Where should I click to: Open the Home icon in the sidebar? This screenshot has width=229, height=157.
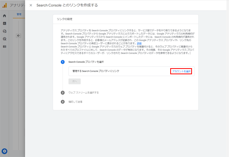pos(5,16)
